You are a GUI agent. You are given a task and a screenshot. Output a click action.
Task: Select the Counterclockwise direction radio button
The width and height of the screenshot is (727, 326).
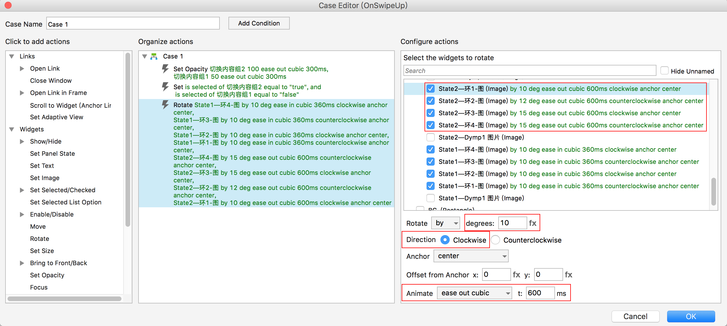tap(496, 240)
